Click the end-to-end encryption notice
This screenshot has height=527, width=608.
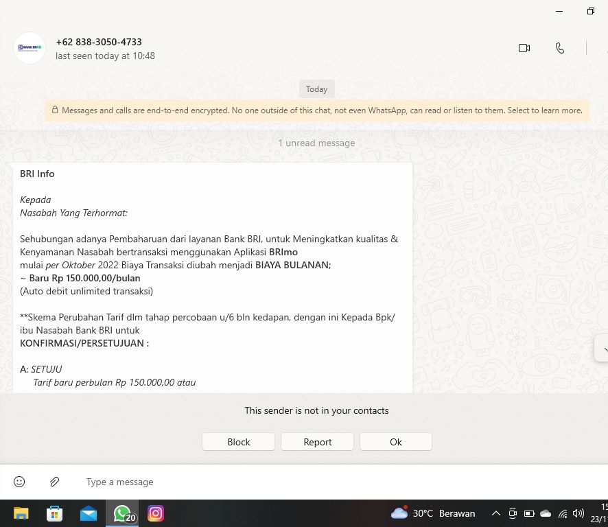(317, 110)
